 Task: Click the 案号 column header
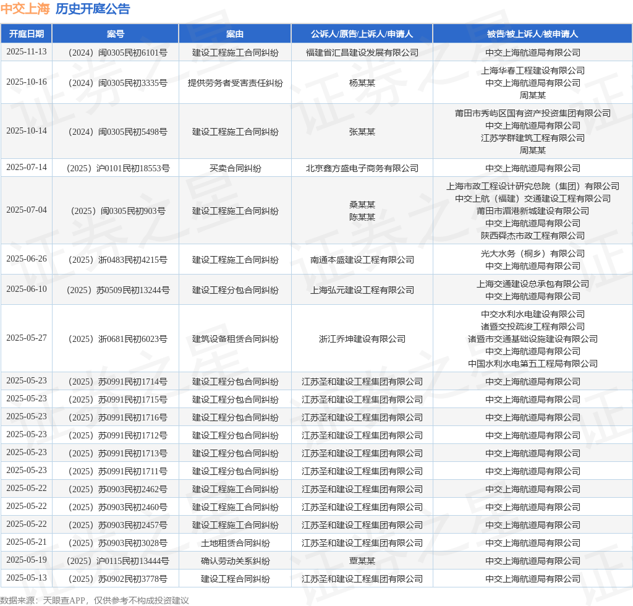click(x=116, y=34)
